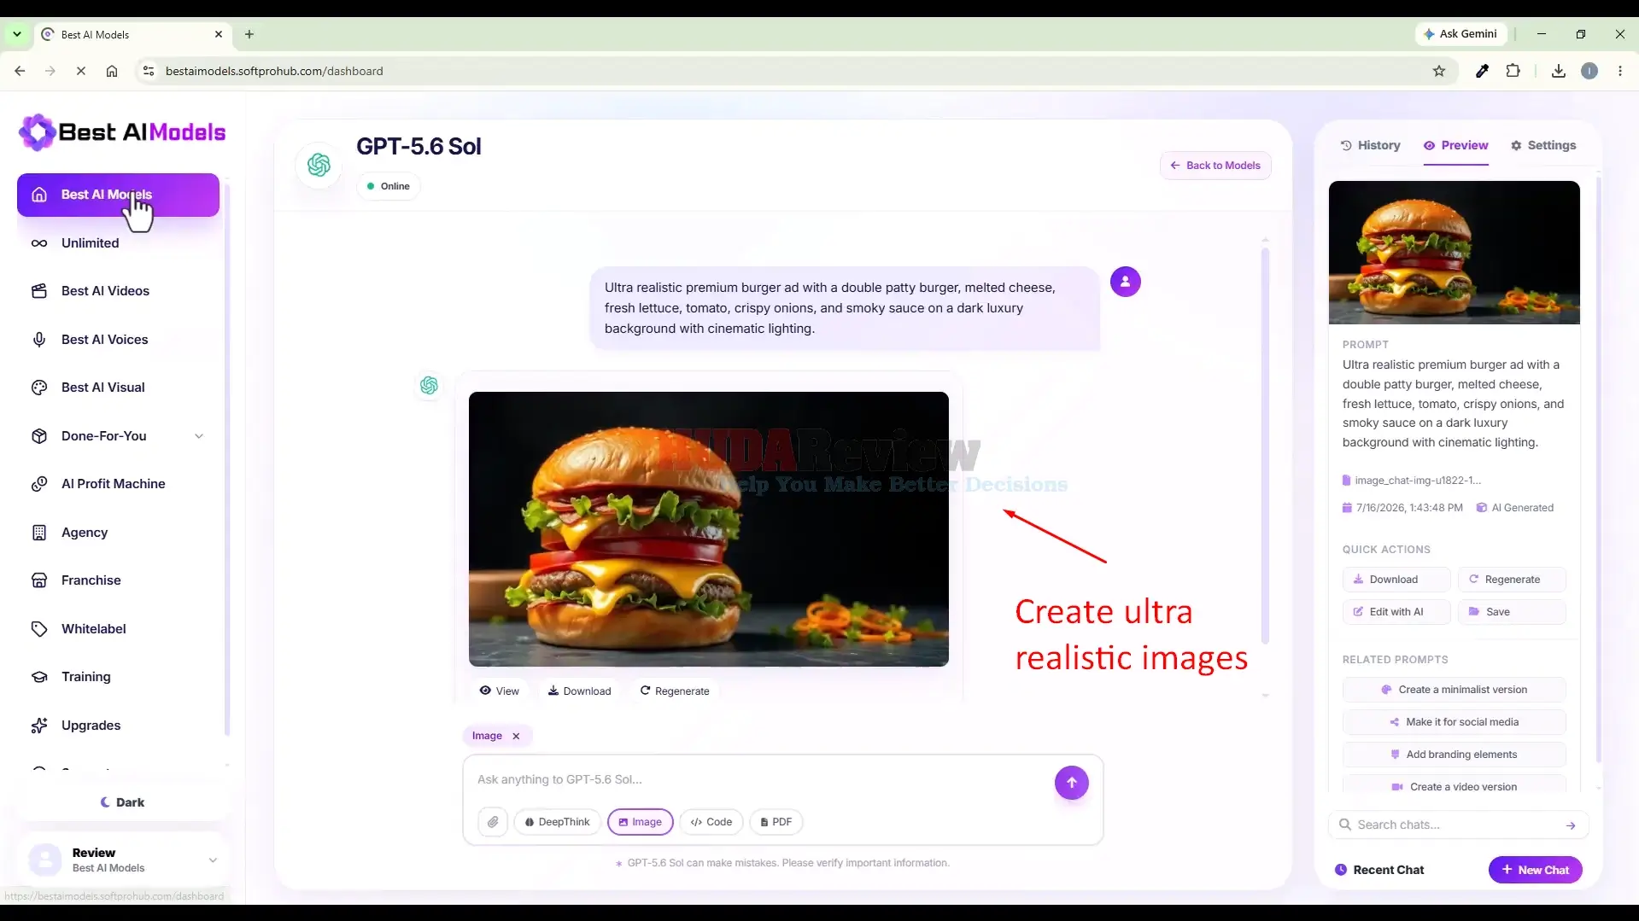The height and width of the screenshot is (921, 1639).
Task: Select Best AI Visual palette item
Action: [x=102, y=388]
